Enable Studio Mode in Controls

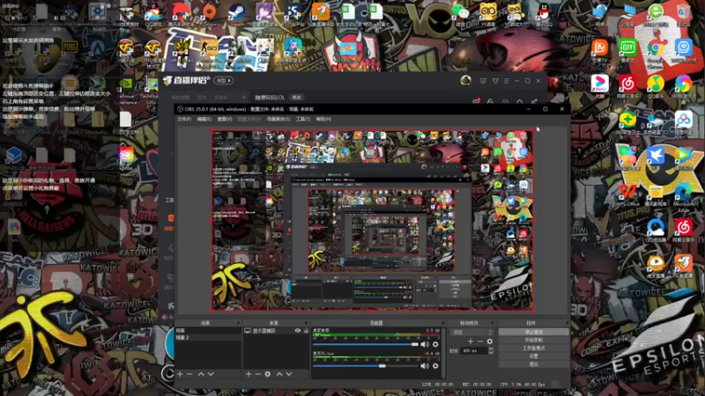coord(533,348)
